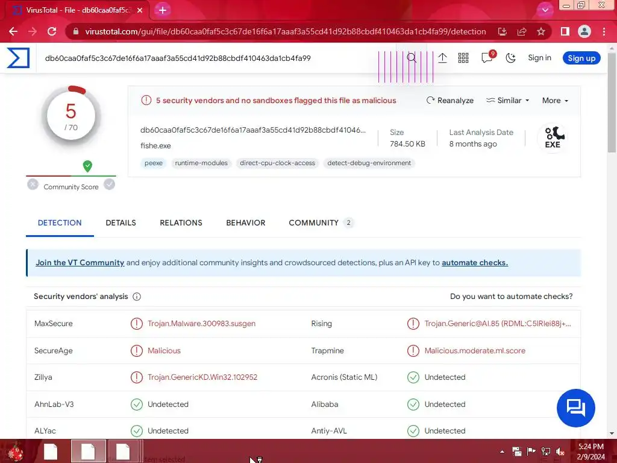617x463 pixels.
Task: Click the runtime-modules tag
Action: (201, 163)
